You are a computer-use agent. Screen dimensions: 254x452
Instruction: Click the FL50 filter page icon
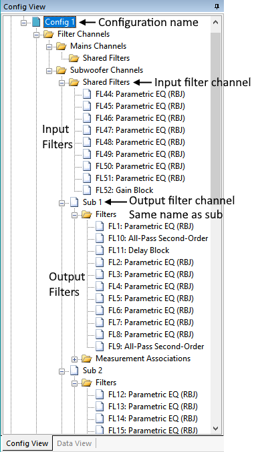87,166
